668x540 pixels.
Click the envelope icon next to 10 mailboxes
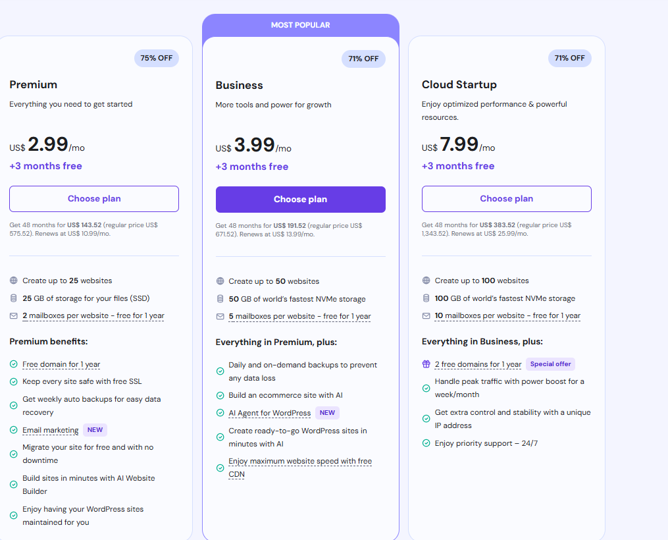(426, 316)
